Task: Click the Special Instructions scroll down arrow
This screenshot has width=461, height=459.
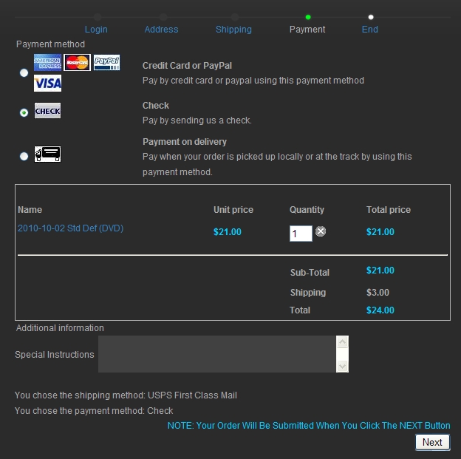Action: pyautogui.click(x=342, y=367)
